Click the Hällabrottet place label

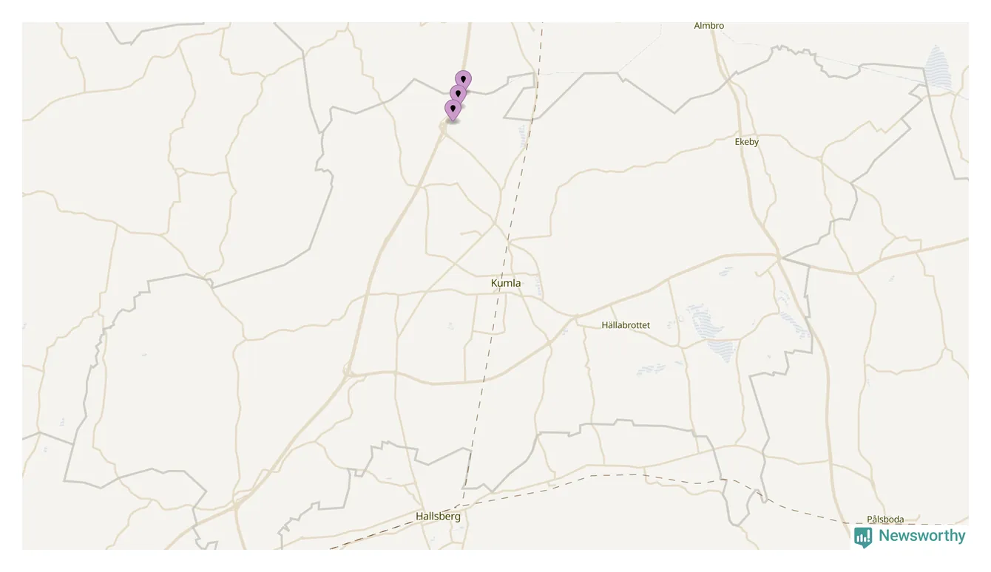(626, 325)
